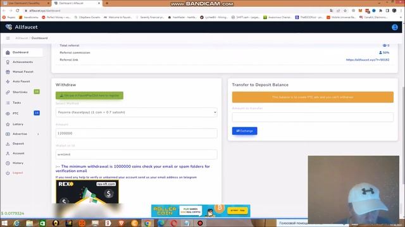405x227 pixels.
Task: Open the user profile avatar
Action: (x=395, y=27)
